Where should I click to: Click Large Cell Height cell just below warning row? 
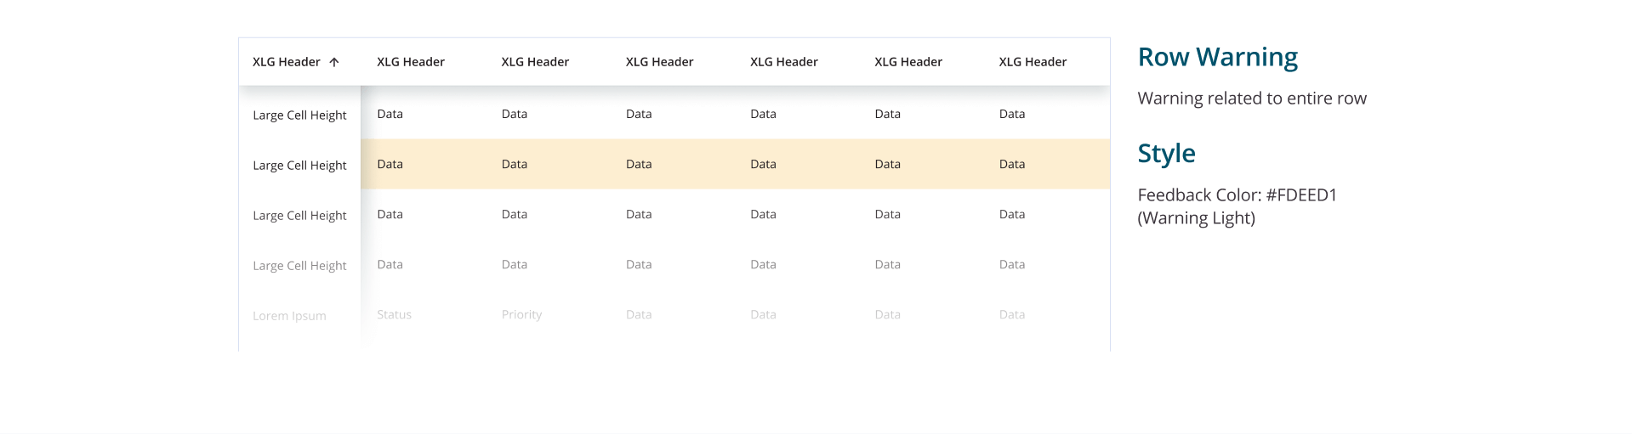(299, 216)
